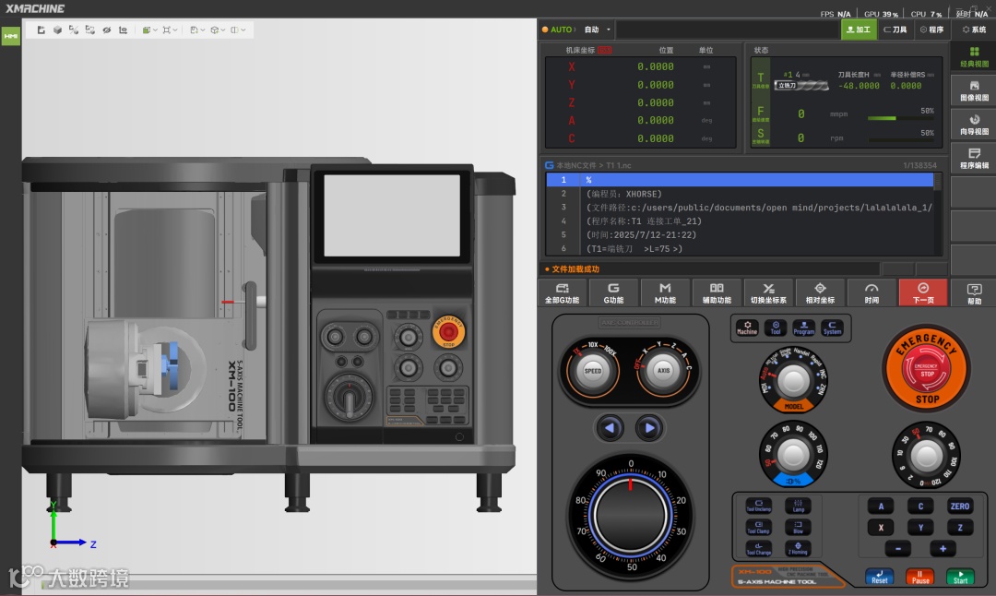
Task: Open the split panel layout dropdown
Action: [x=238, y=30]
